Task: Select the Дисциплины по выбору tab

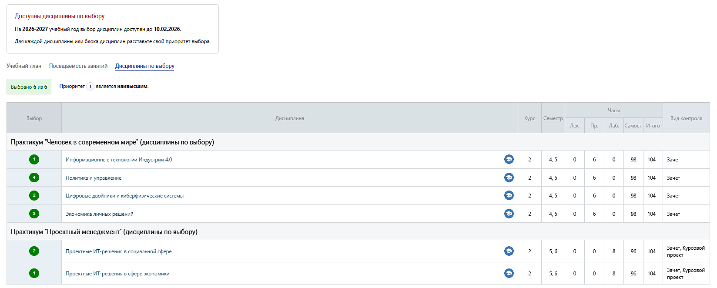Action: (x=144, y=66)
